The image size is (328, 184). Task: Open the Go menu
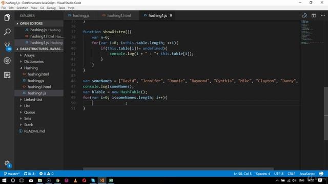click(x=42, y=8)
